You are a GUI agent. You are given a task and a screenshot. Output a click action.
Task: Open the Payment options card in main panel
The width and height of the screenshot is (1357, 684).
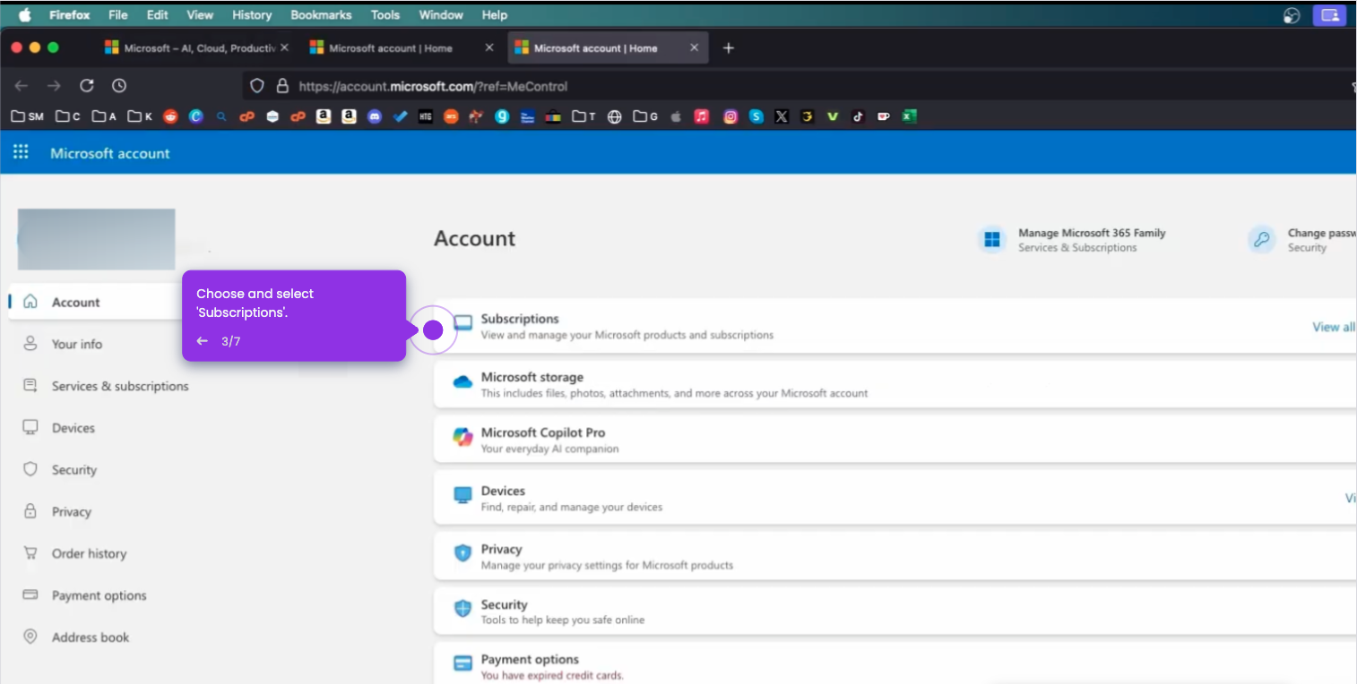[x=895, y=663]
